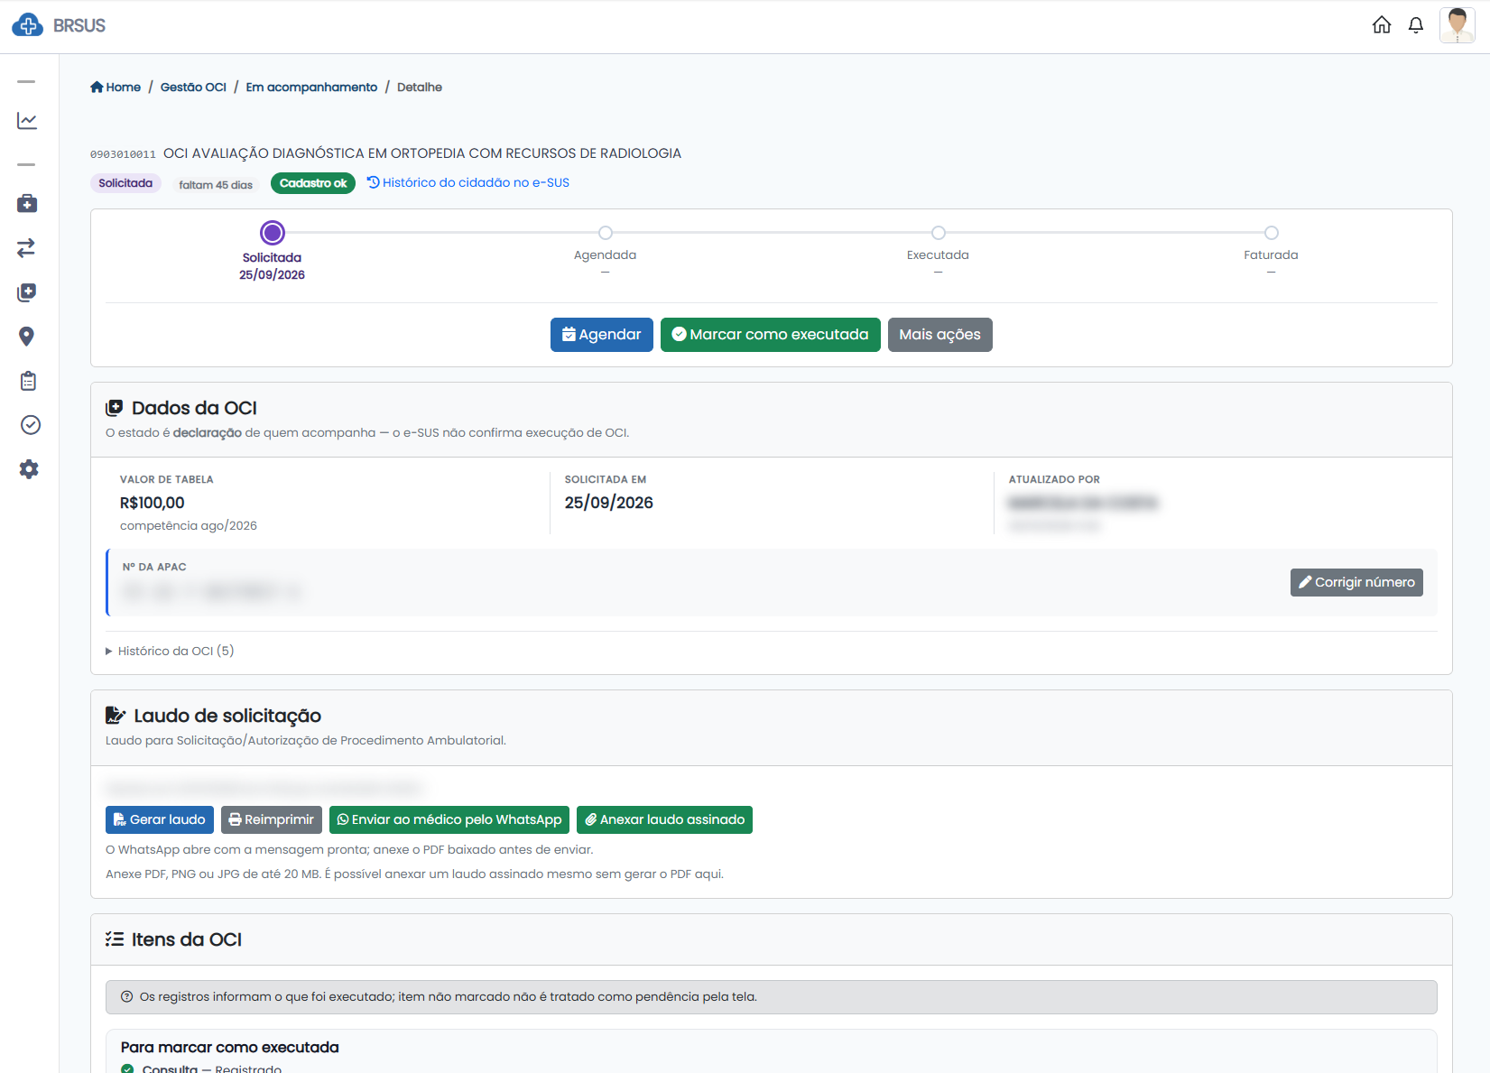Click the Solicitada status badge
This screenshot has width=1490, height=1073.
coord(125,183)
